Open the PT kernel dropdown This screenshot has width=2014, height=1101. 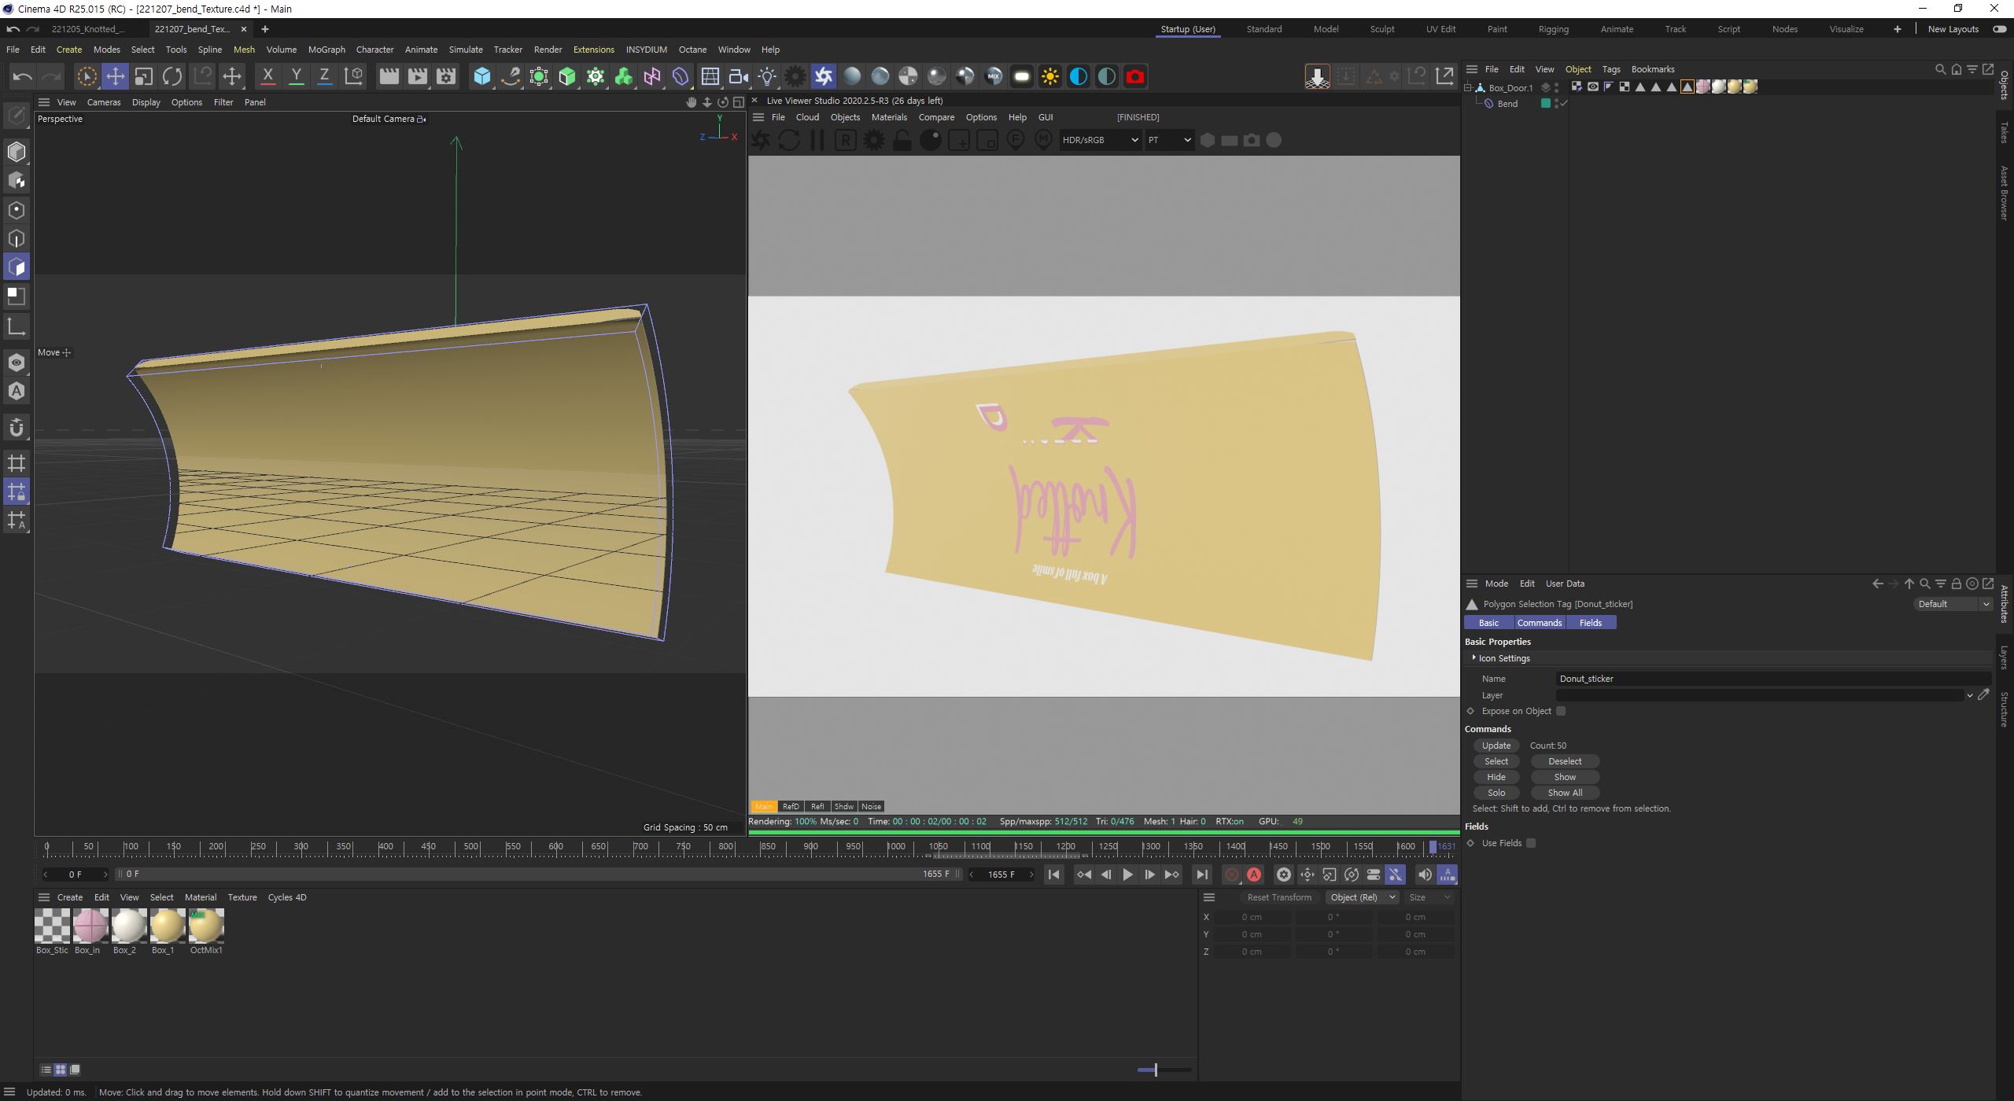coord(1169,140)
